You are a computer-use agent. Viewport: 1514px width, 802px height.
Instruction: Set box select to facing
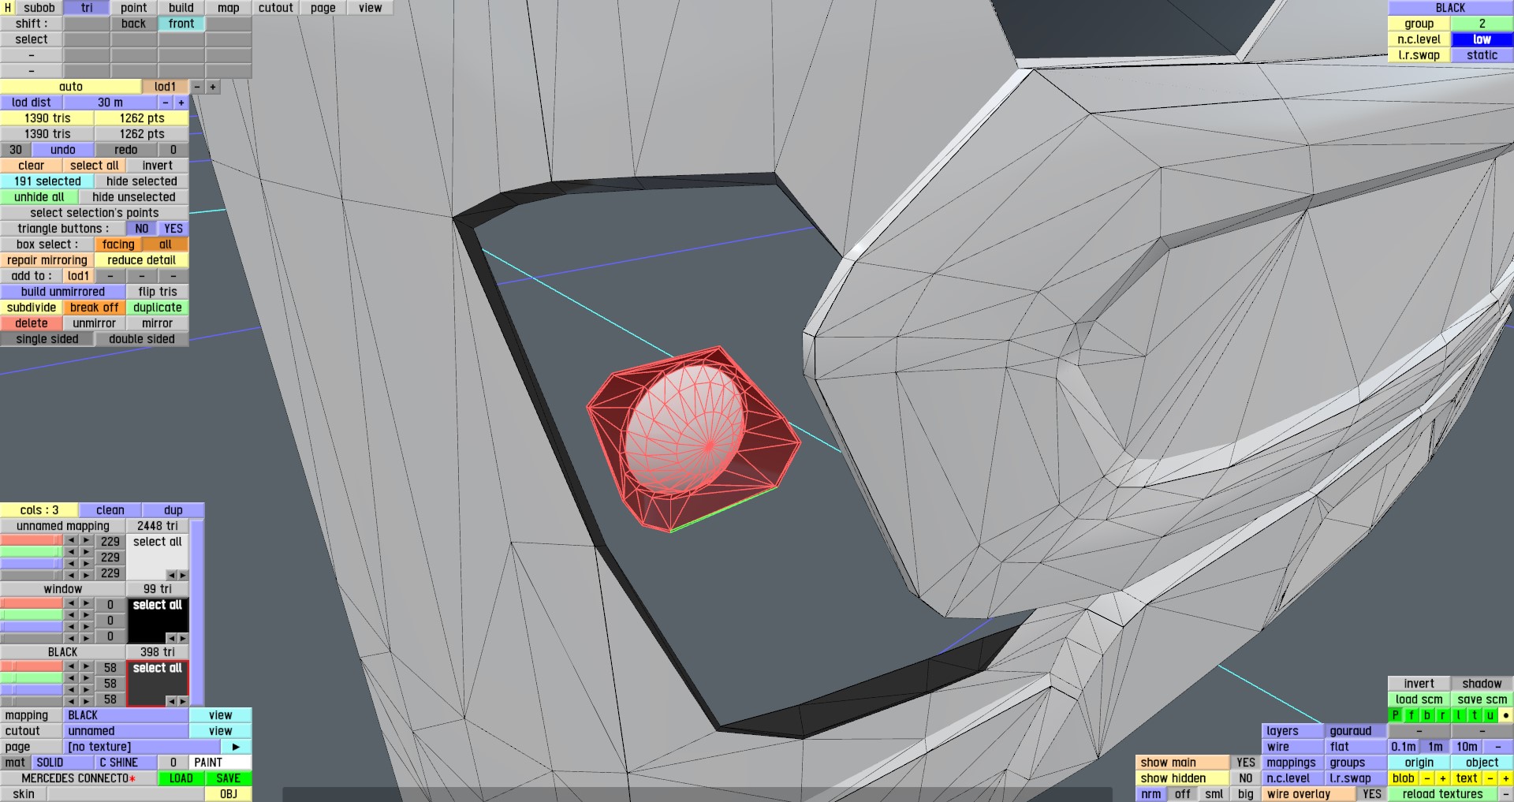[118, 244]
